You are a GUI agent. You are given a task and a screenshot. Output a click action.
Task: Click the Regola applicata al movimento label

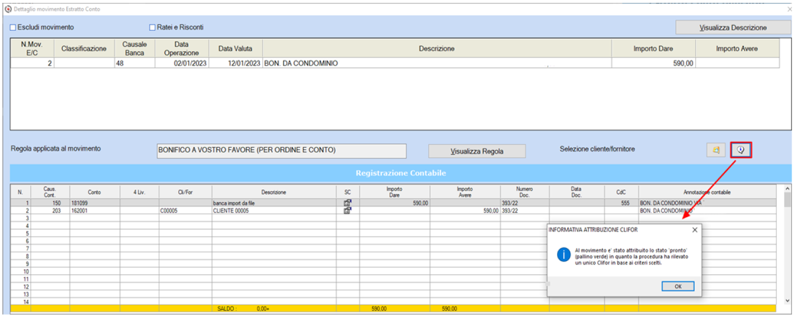point(56,148)
